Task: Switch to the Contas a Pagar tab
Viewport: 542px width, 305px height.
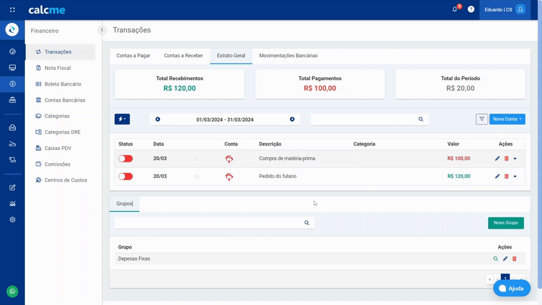Action: coord(133,56)
